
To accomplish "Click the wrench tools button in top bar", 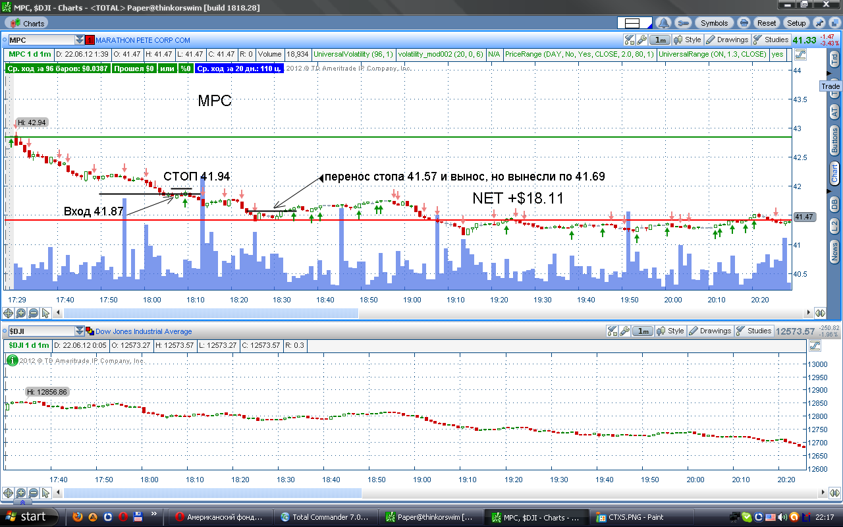I will click(683, 22).
